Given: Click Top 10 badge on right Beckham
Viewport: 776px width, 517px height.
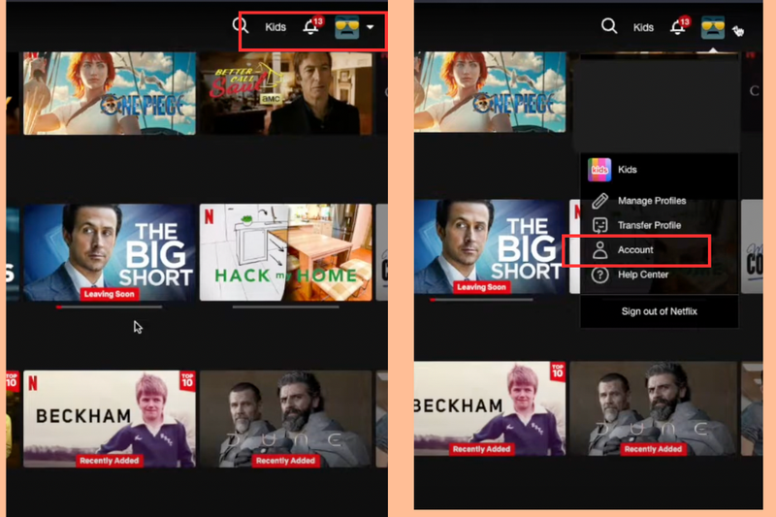Looking at the screenshot, I should pos(558,372).
